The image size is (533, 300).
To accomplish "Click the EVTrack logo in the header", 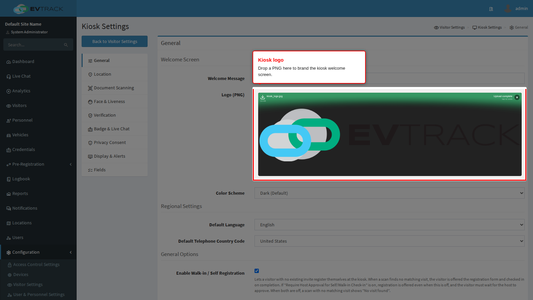I will [x=38, y=9].
